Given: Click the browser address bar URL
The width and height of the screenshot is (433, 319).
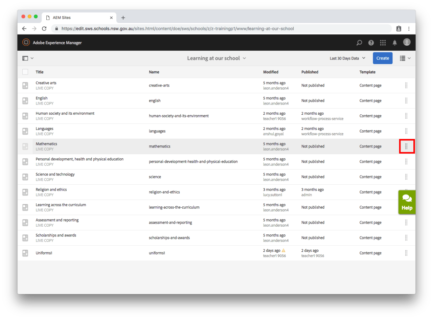Looking at the screenshot, I should click(x=178, y=29).
